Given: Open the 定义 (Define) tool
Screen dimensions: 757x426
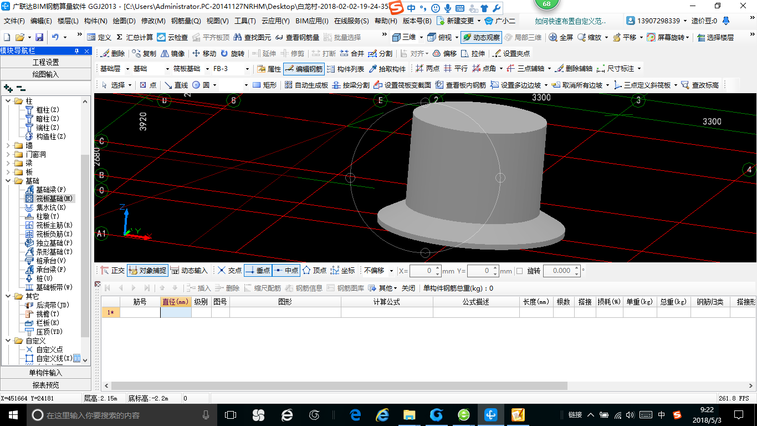Looking at the screenshot, I should [x=100, y=37].
